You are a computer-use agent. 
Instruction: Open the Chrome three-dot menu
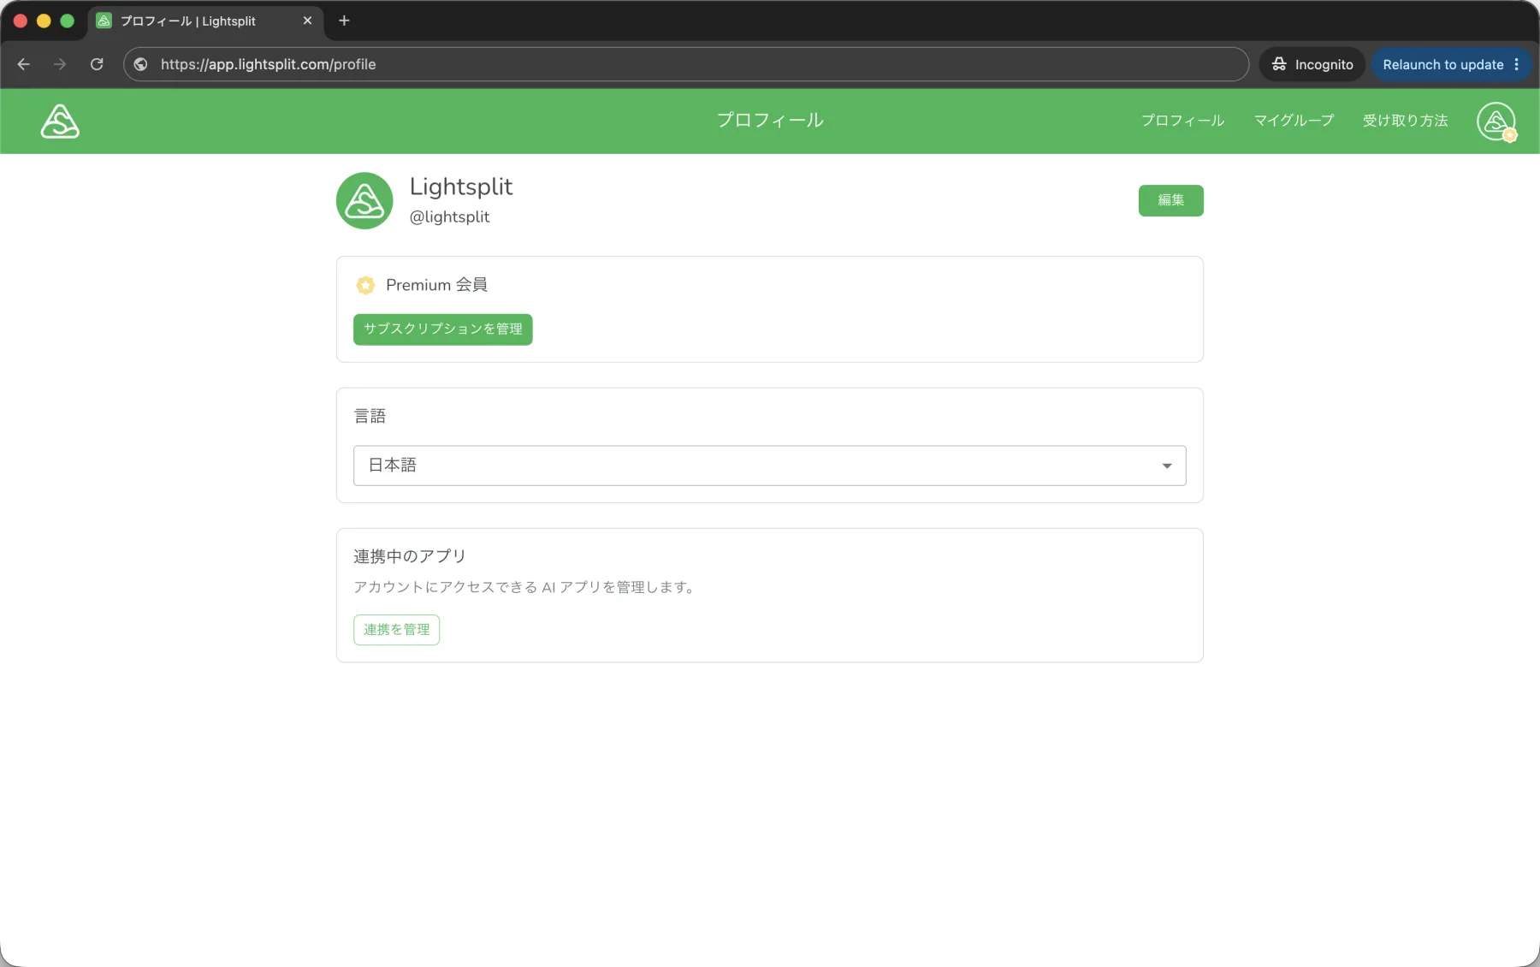pyautogui.click(x=1517, y=64)
